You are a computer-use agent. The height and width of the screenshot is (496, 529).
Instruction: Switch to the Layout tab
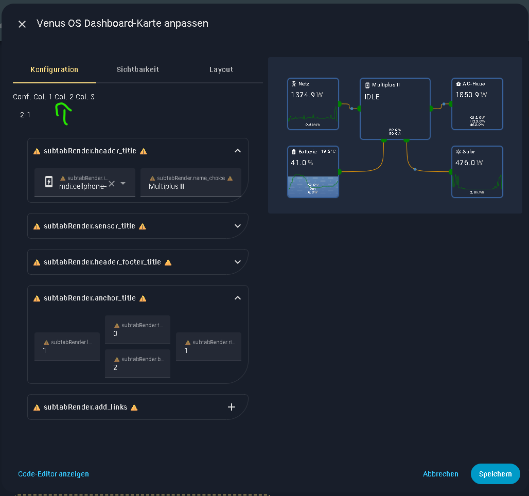point(221,69)
